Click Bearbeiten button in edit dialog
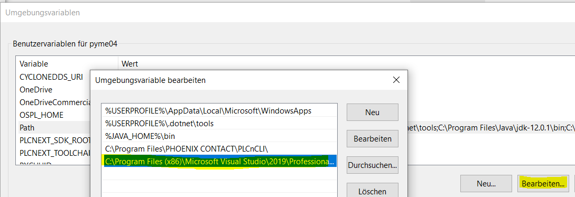Screen dimensions: 575x197 372,139
